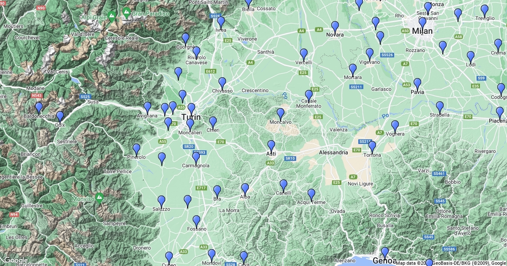Click the blue marker pin over Turin
This screenshot has height=266, width=507.
pyautogui.click(x=191, y=110)
